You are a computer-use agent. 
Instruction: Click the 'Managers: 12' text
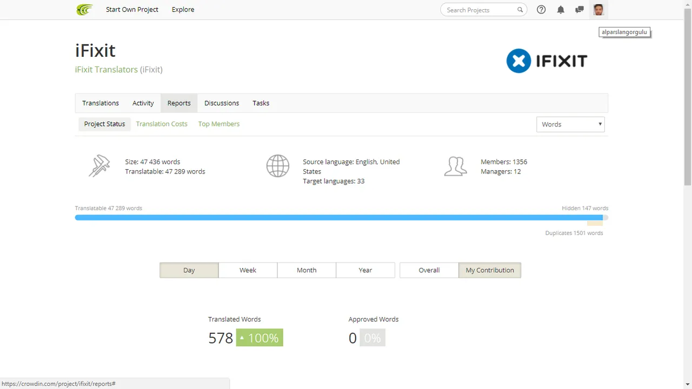pos(501,171)
